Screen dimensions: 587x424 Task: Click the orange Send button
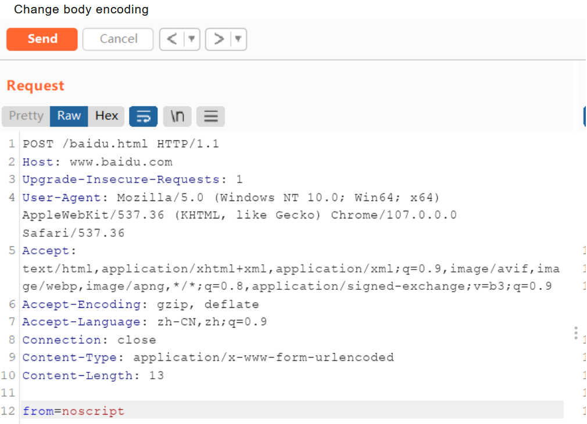click(42, 39)
